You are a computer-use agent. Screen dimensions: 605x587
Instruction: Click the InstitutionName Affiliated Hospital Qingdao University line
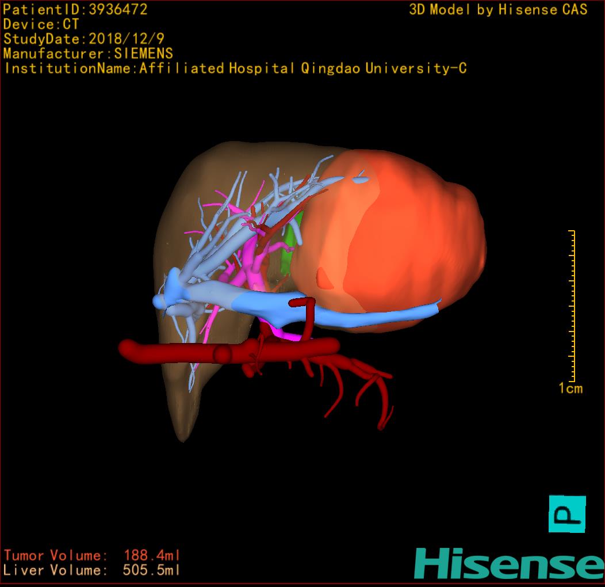coord(235,68)
